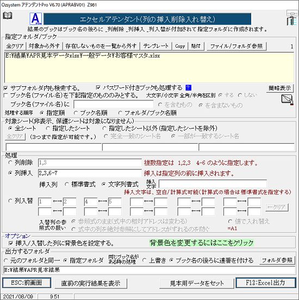Click the yellow file list area
299x300 pixels.
click(149, 67)
